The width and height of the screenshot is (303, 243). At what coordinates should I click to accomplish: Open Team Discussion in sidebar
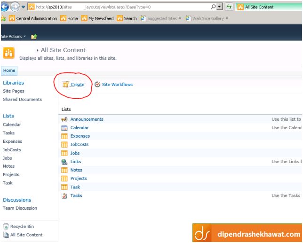(20, 208)
